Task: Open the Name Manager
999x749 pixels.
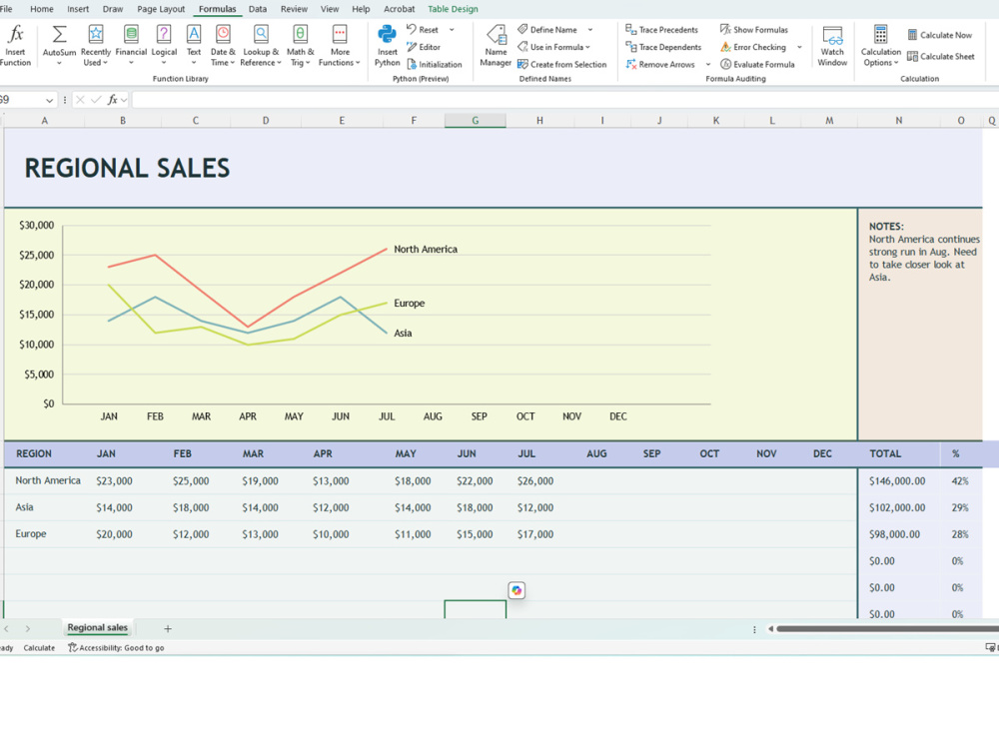Action: point(496,45)
